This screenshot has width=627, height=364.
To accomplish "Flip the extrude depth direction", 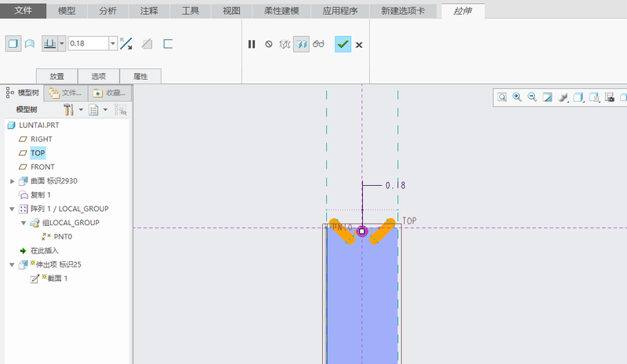I will click(126, 44).
